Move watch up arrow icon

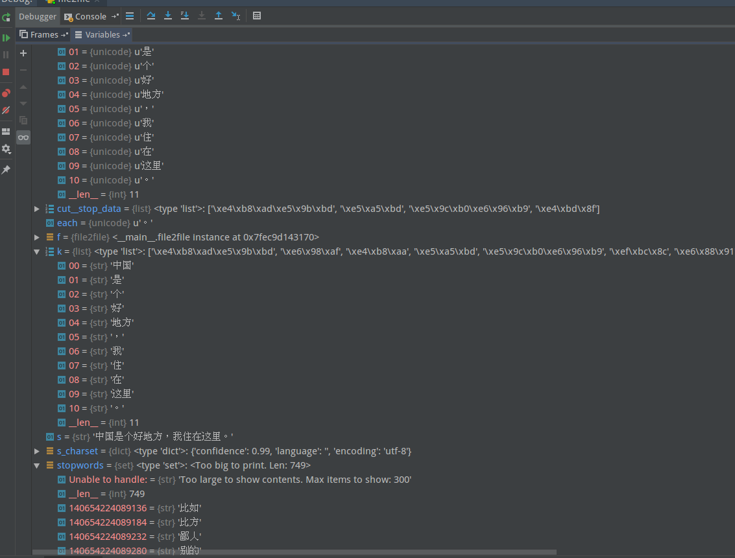pos(23,87)
